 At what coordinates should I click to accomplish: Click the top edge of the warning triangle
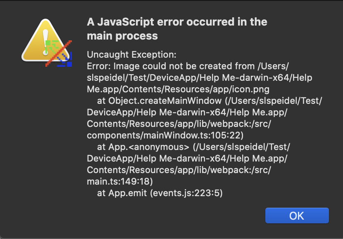[45, 20]
